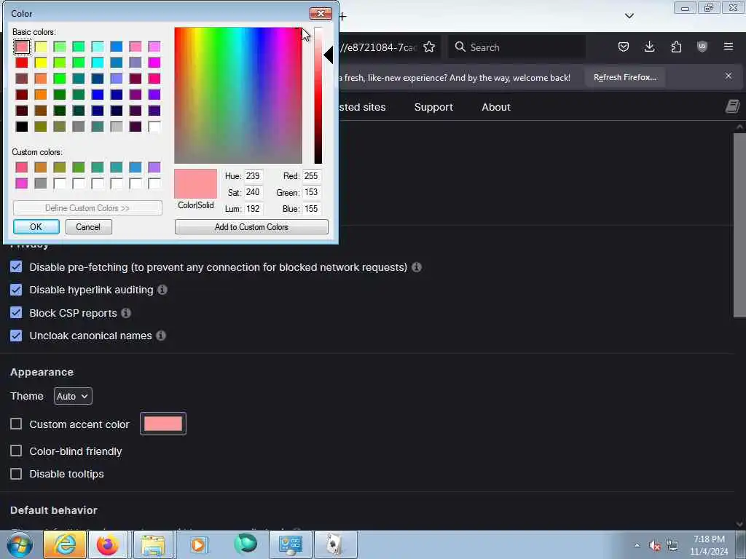Show info for Uncloak canonical names

(x=161, y=336)
